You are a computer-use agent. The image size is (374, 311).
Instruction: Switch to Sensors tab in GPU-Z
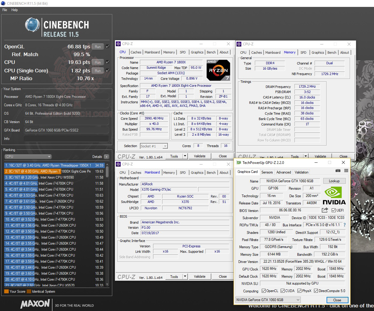[x=267, y=172]
